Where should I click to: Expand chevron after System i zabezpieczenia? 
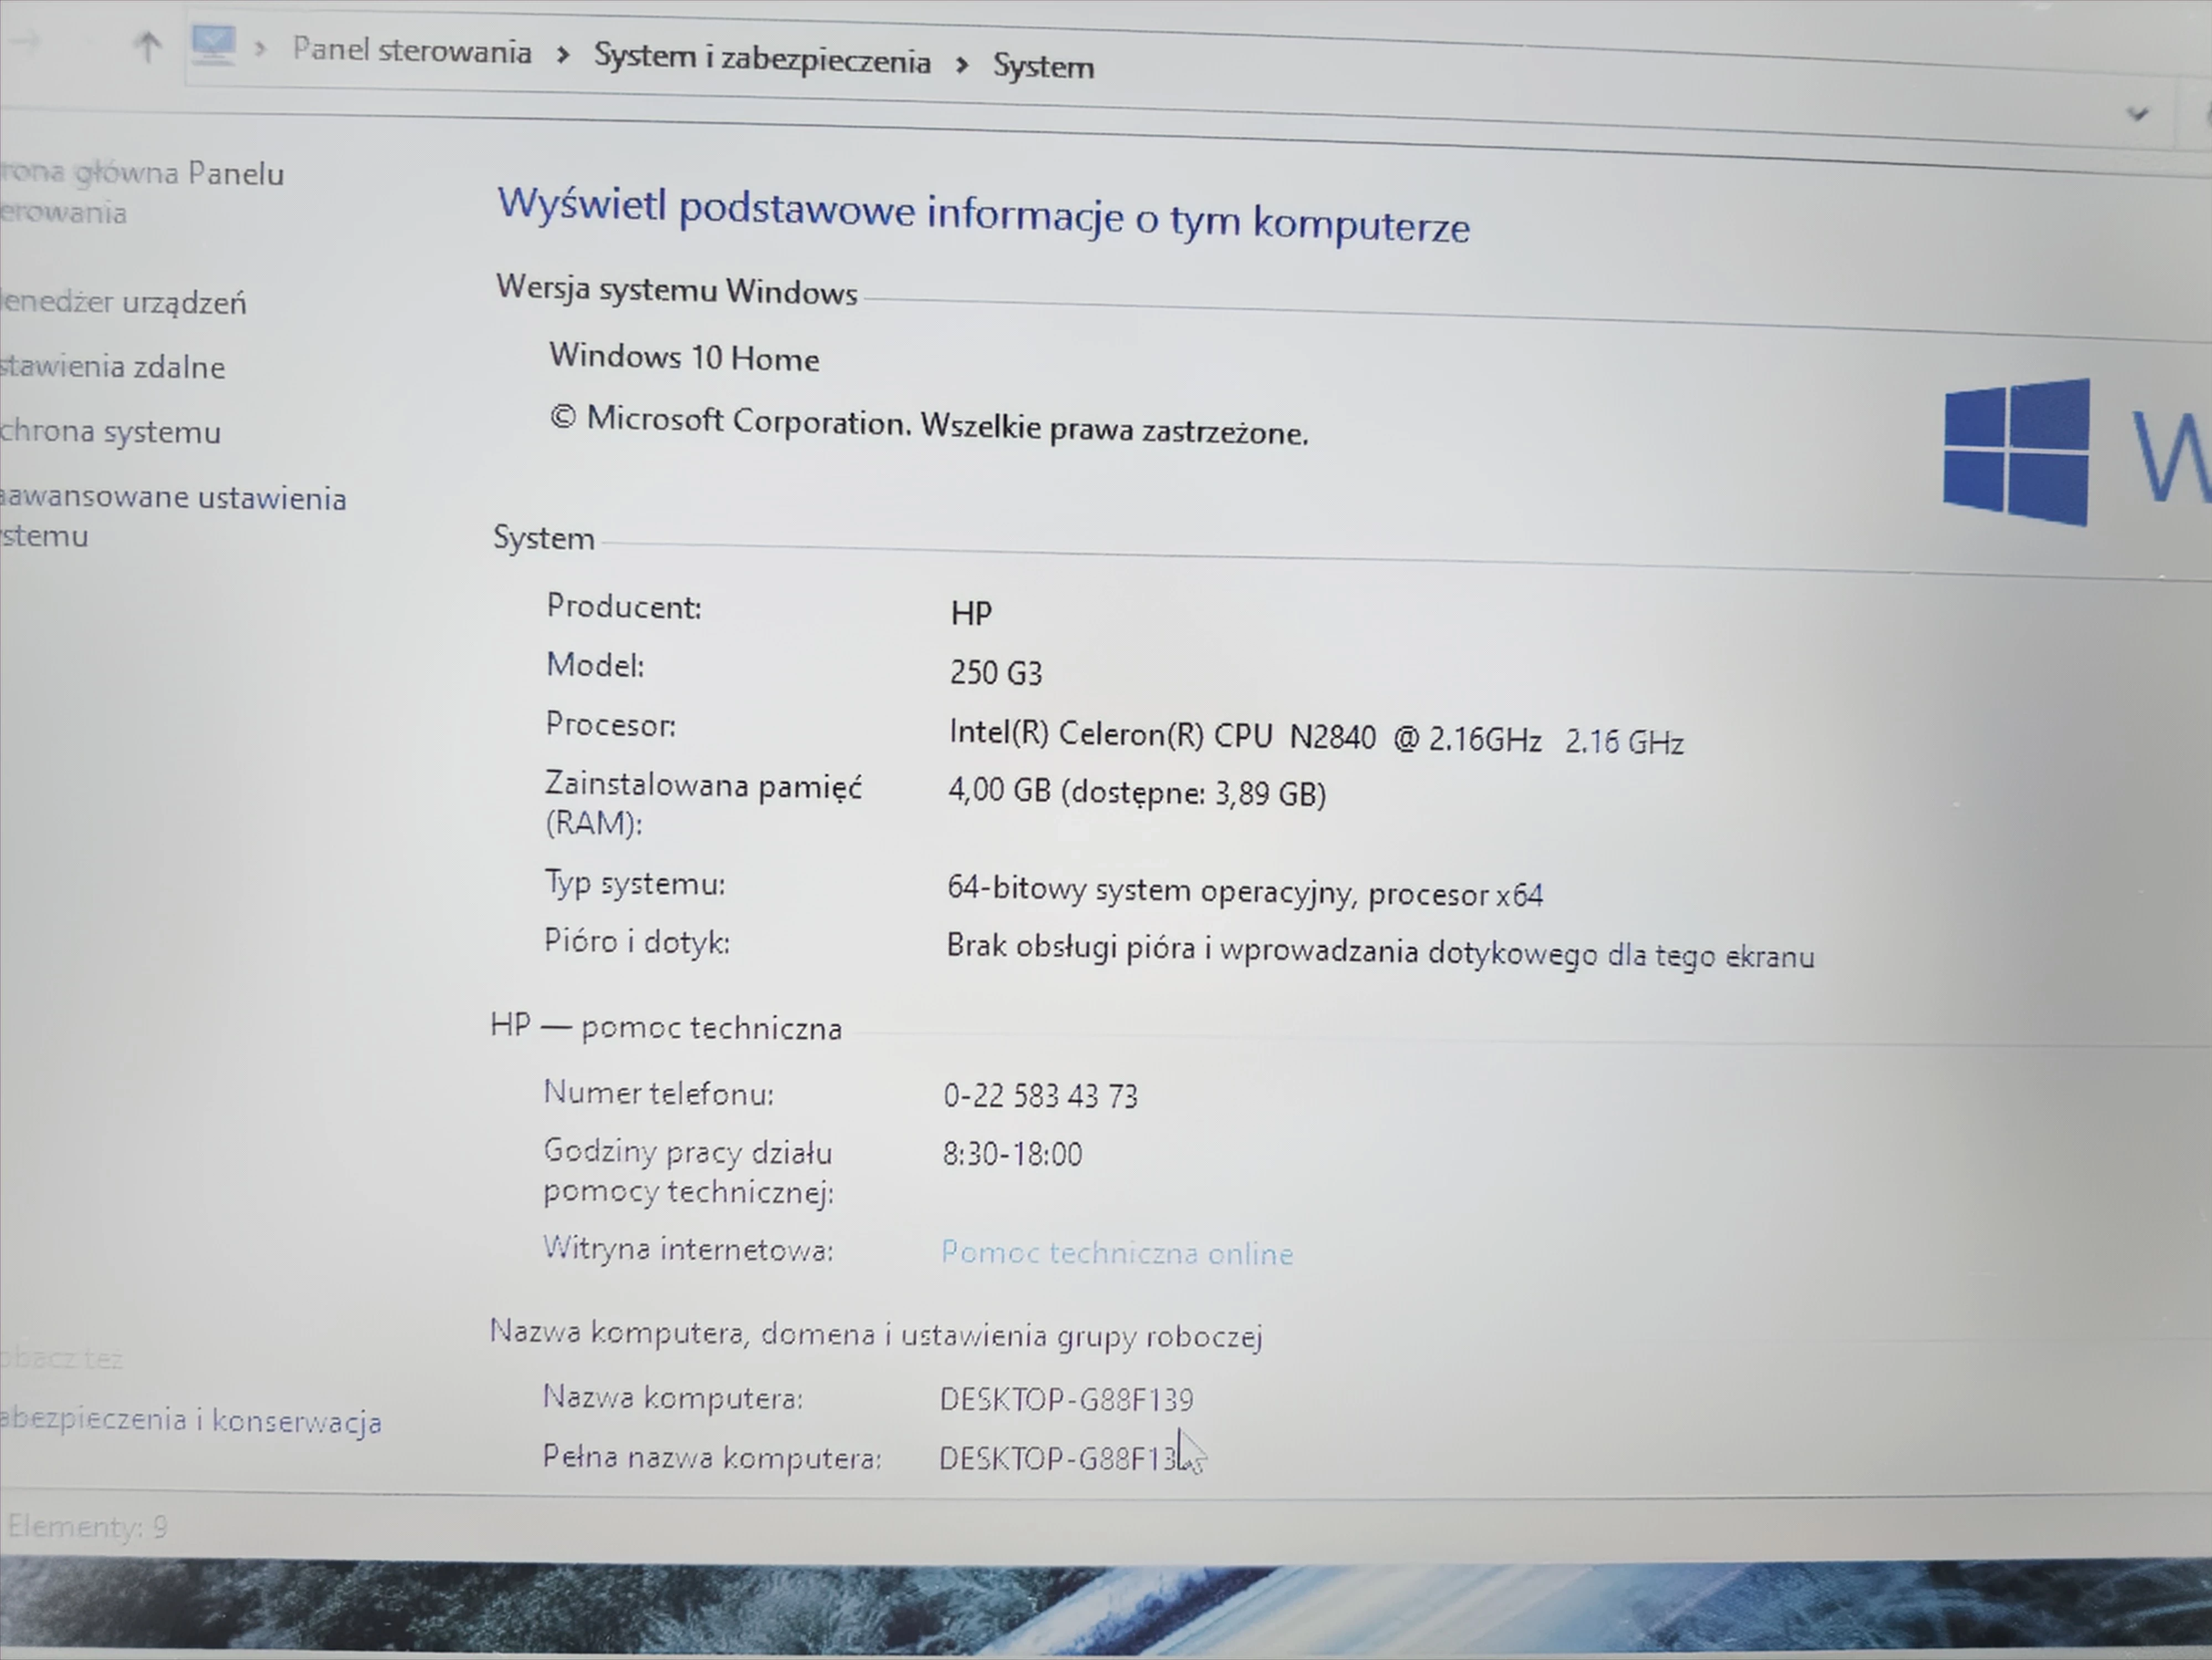click(x=962, y=64)
